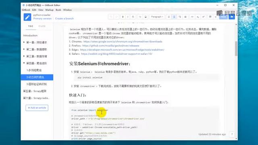The height and width of the screenshot is (145, 258).
Task: Click Create a branch link
Action: coord(64,19)
